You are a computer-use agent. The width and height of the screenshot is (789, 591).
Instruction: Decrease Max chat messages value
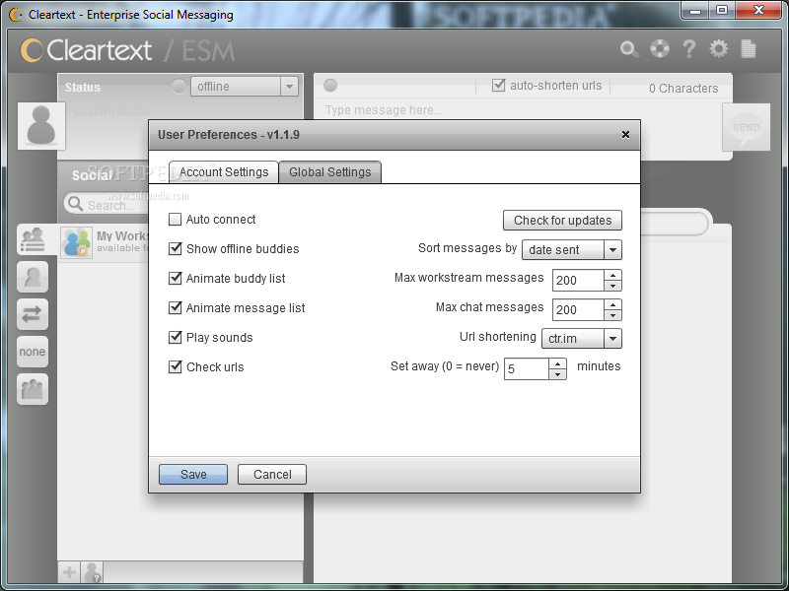(612, 315)
